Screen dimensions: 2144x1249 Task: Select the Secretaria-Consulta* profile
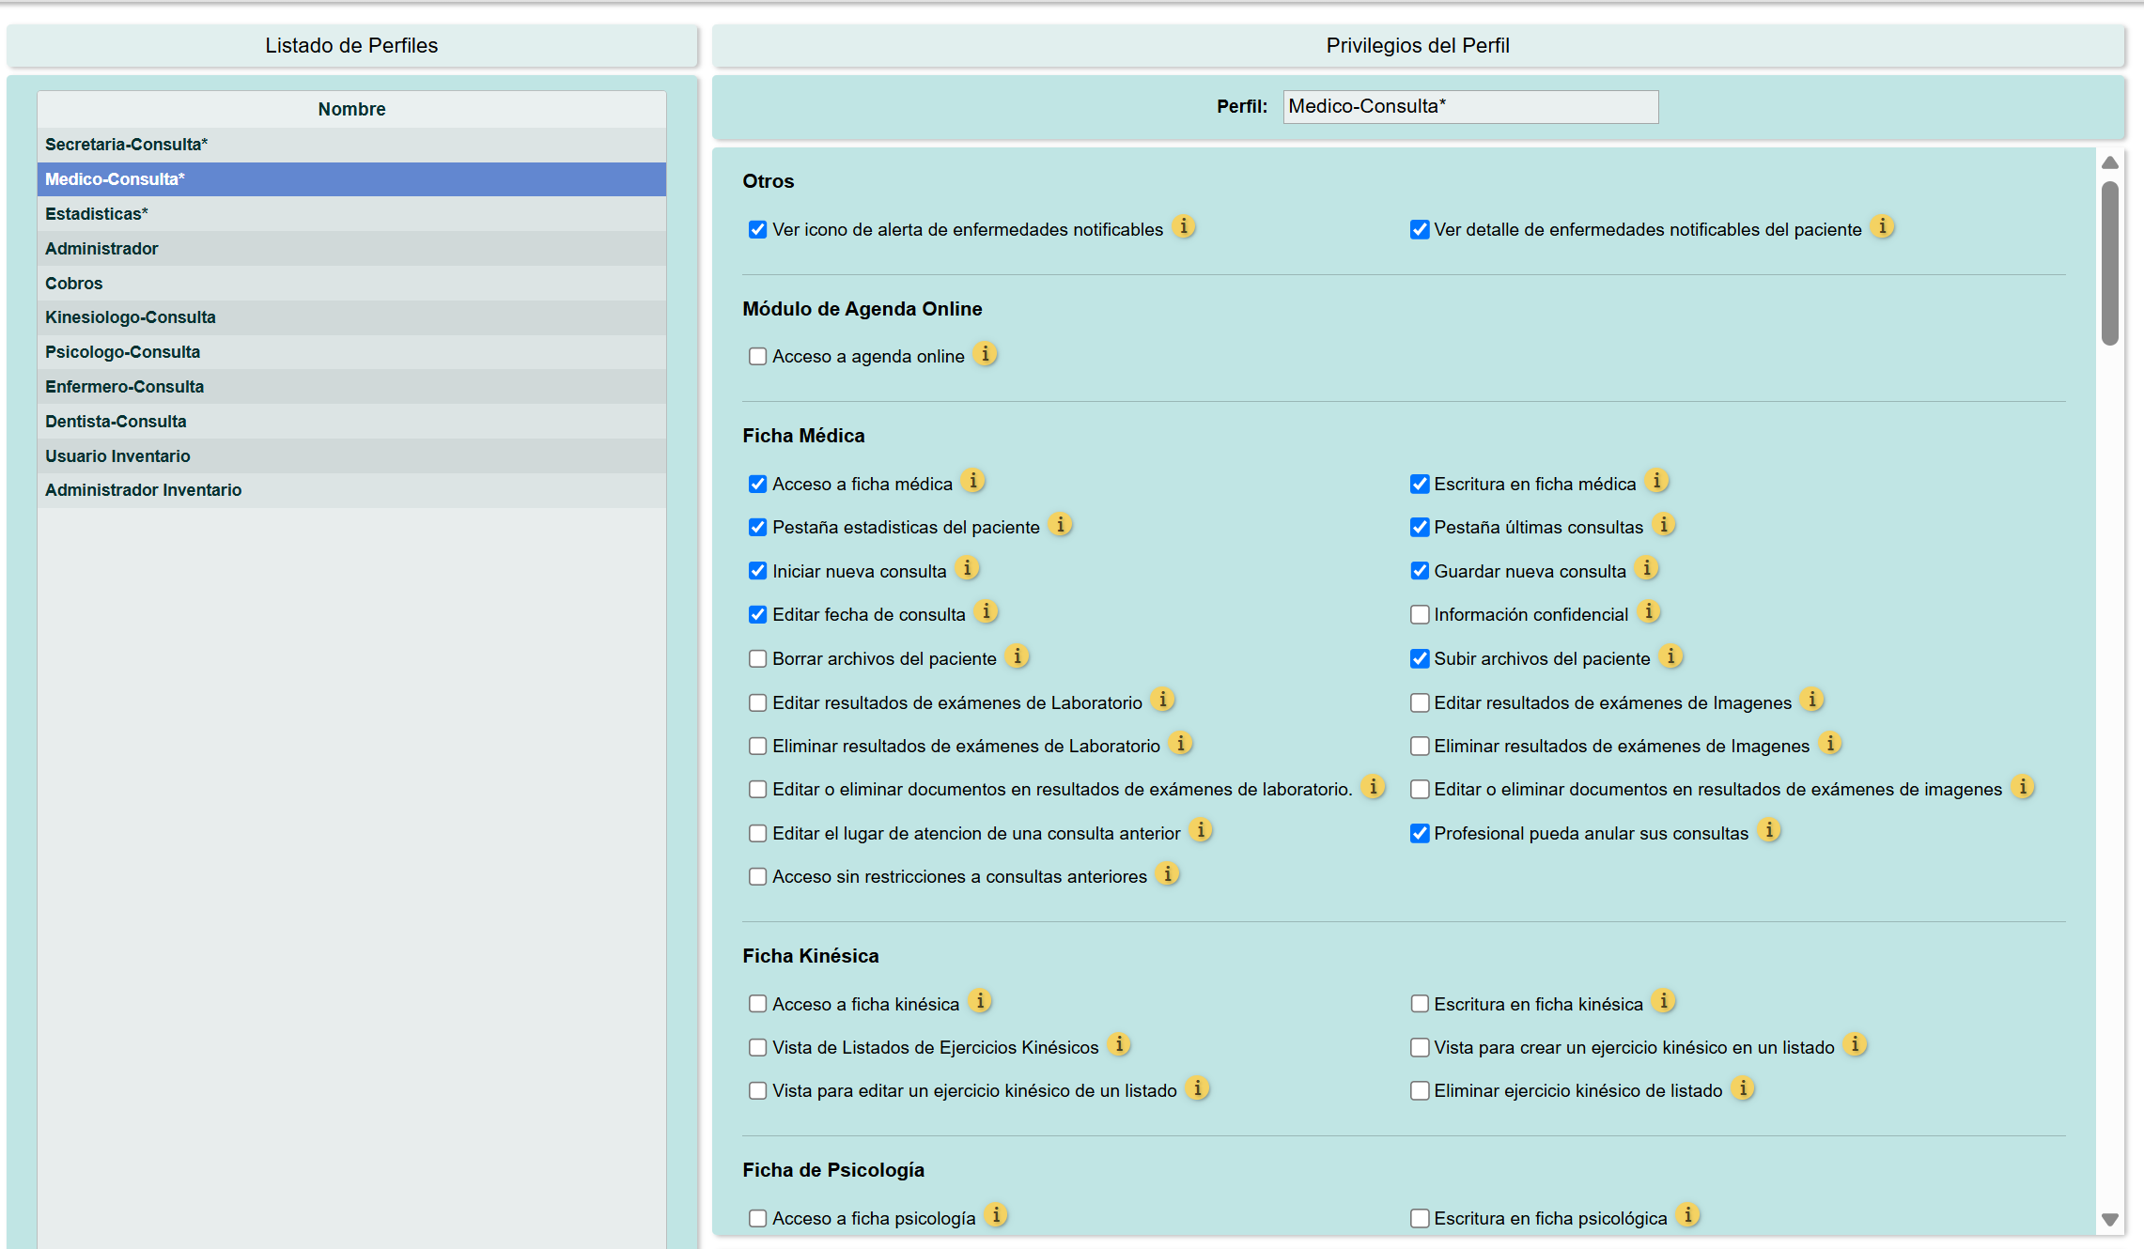tap(351, 145)
